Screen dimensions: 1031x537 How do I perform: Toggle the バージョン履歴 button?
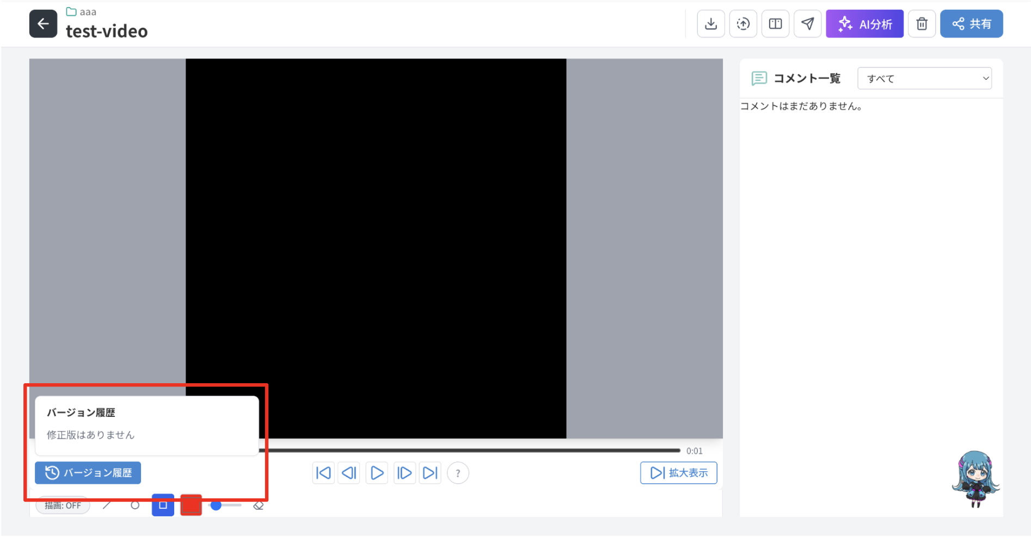coord(88,473)
